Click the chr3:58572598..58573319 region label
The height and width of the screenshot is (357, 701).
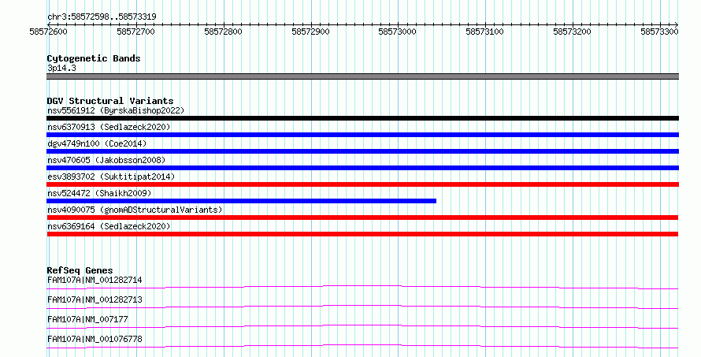102,17
